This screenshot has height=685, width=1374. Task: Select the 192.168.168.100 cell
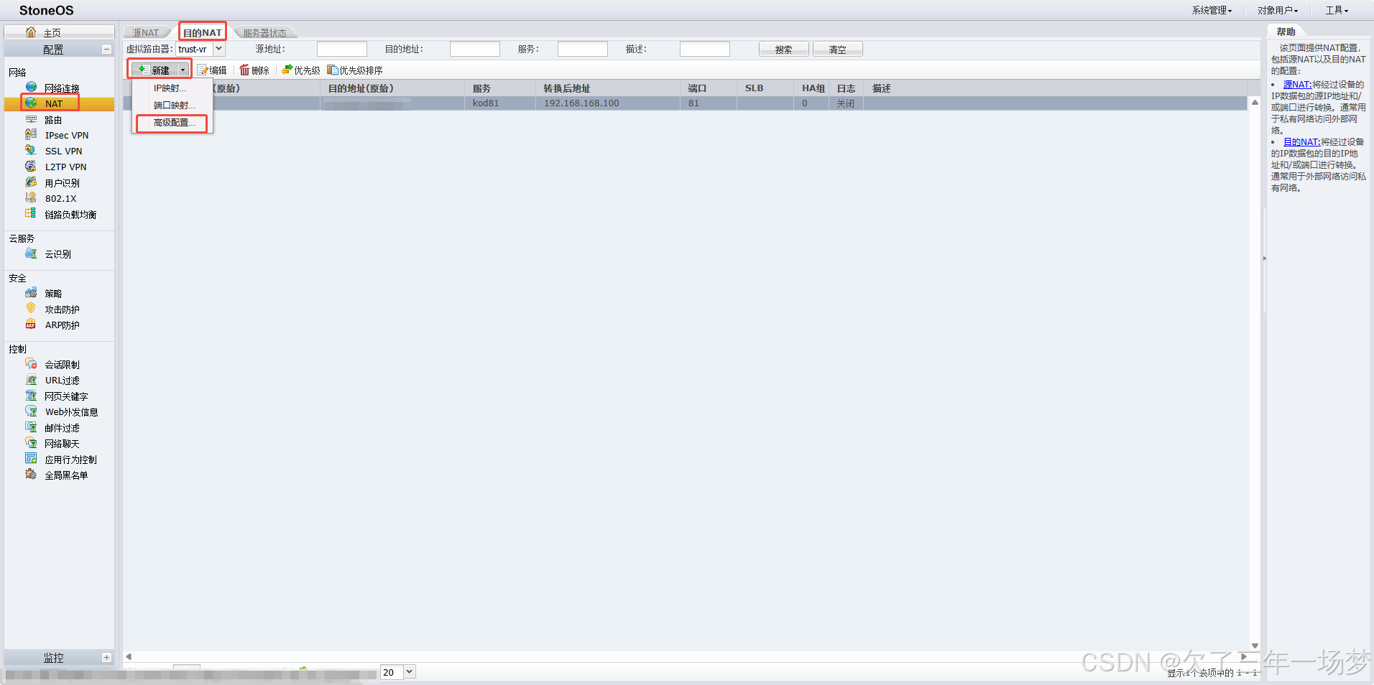(x=607, y=103)
